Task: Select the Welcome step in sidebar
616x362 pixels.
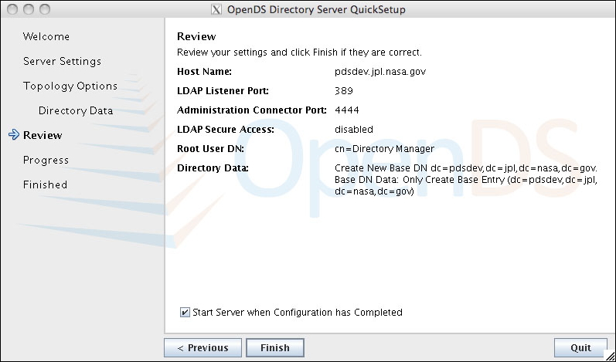Action: point(46,36)
